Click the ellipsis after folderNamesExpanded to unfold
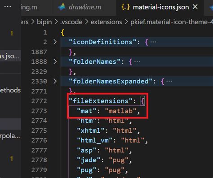Viewport: 213px width, 178px height. pyautogui.click(x=169, y=82)
